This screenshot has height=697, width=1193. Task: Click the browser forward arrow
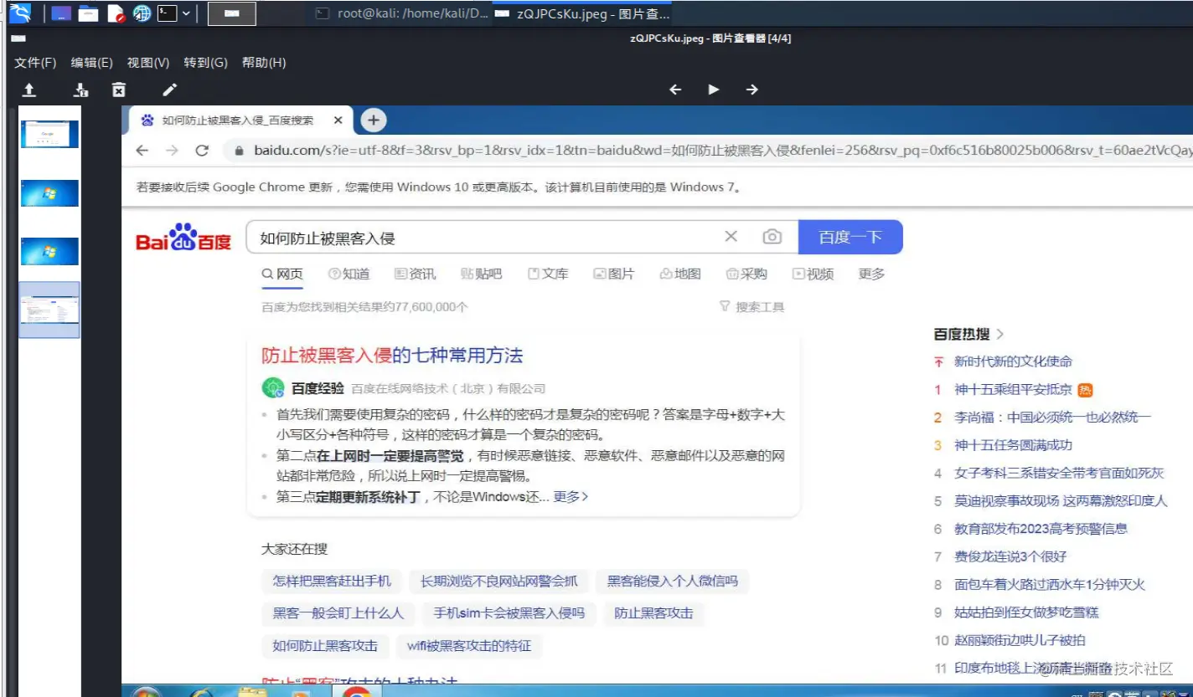point(172,151)
